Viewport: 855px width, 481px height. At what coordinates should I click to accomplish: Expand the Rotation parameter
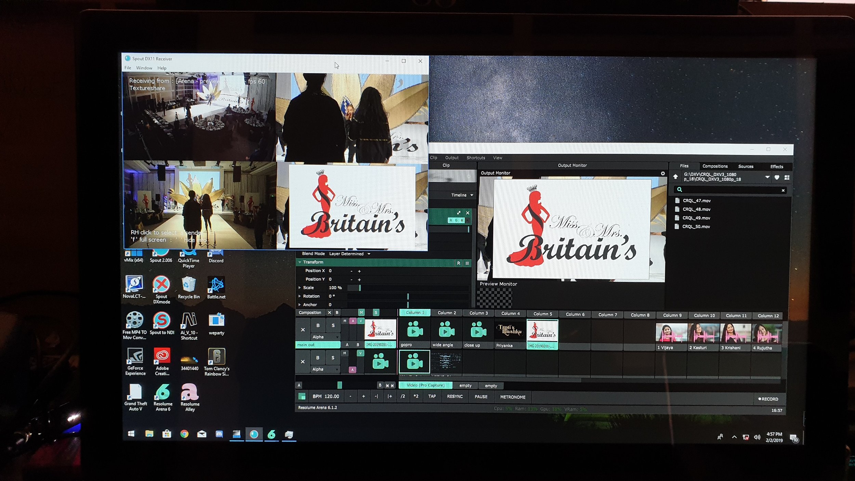click(300, 296)
